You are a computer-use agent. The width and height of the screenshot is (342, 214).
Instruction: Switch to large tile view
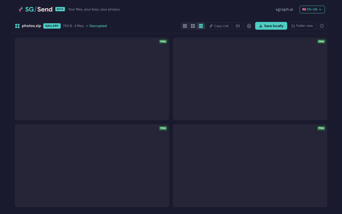pyautogui.click(x=201, y=26)
